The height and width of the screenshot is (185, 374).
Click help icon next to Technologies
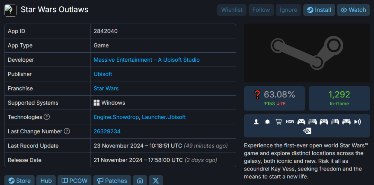click(x=47, y=117)
